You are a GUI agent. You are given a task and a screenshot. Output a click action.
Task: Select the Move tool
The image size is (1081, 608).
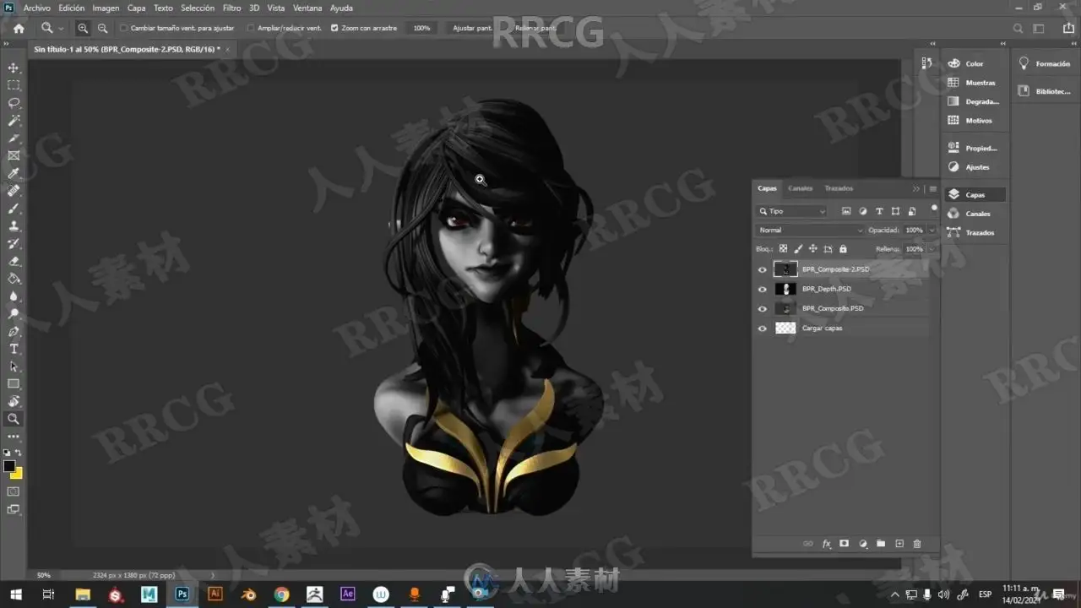(x=14, y=68)
